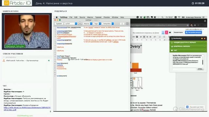Open the Templates toolbar dropdown
The height and width of the screenshot is (117, 209).
click(x=108, y=24)
